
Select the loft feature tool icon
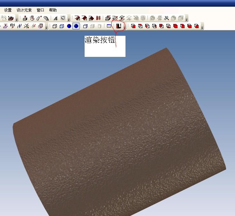pyautogui.click(x=46, y=18)
